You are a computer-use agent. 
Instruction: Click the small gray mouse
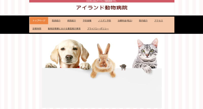click(123, 67)
